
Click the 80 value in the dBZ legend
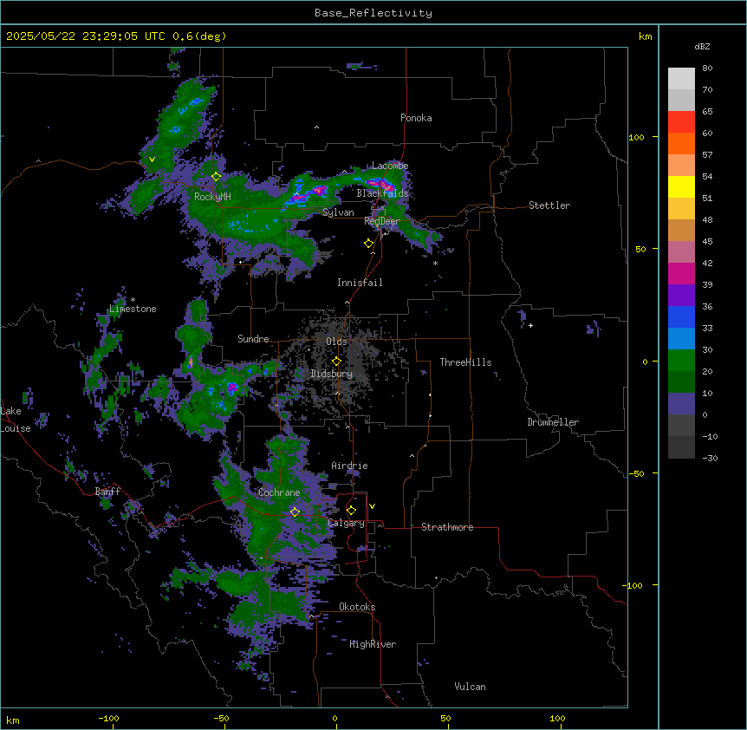coord(707,68)
